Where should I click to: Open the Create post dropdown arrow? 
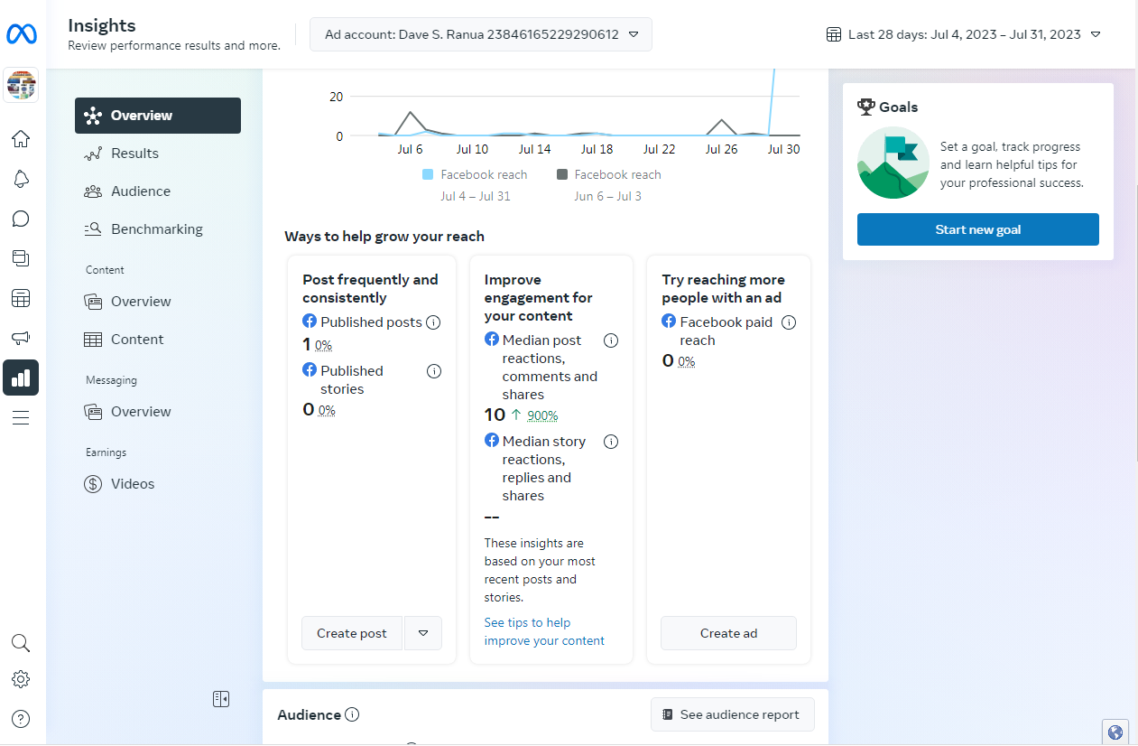[x=423, y=633]
